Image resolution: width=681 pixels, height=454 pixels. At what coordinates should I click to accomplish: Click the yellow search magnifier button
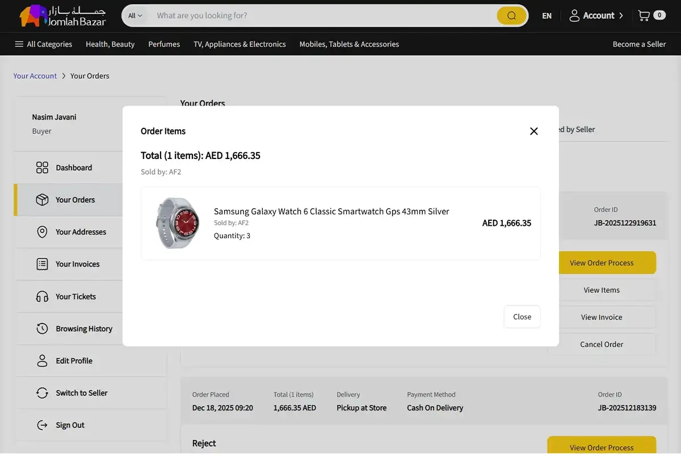point(511,16)
